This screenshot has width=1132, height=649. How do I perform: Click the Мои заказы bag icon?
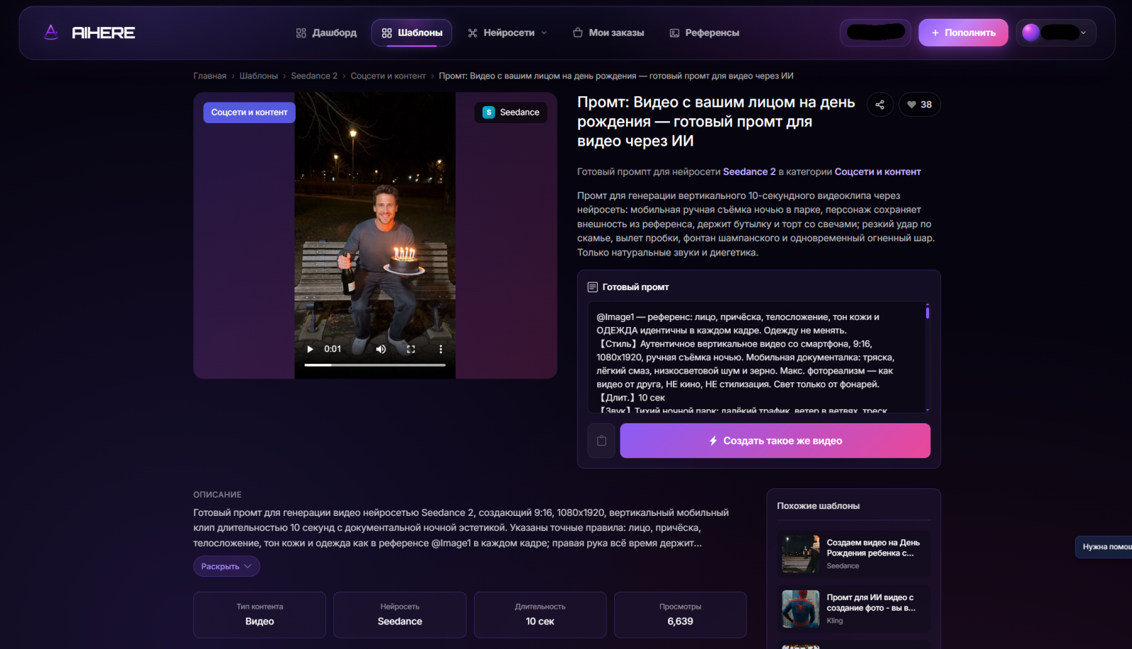click(x=578, y=33)
